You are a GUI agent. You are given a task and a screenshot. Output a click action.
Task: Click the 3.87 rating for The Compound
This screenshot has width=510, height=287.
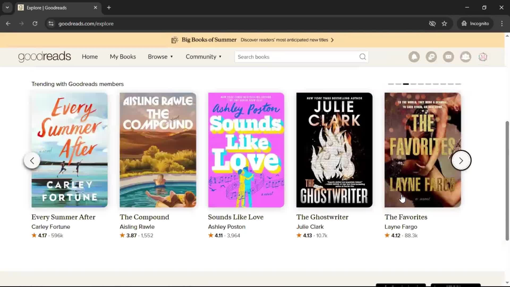[131, 235]
